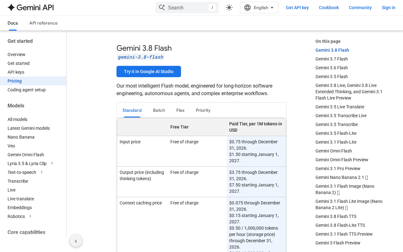Open Embeddings in the sidebar
403x252 pixels.
pos(20,208)
